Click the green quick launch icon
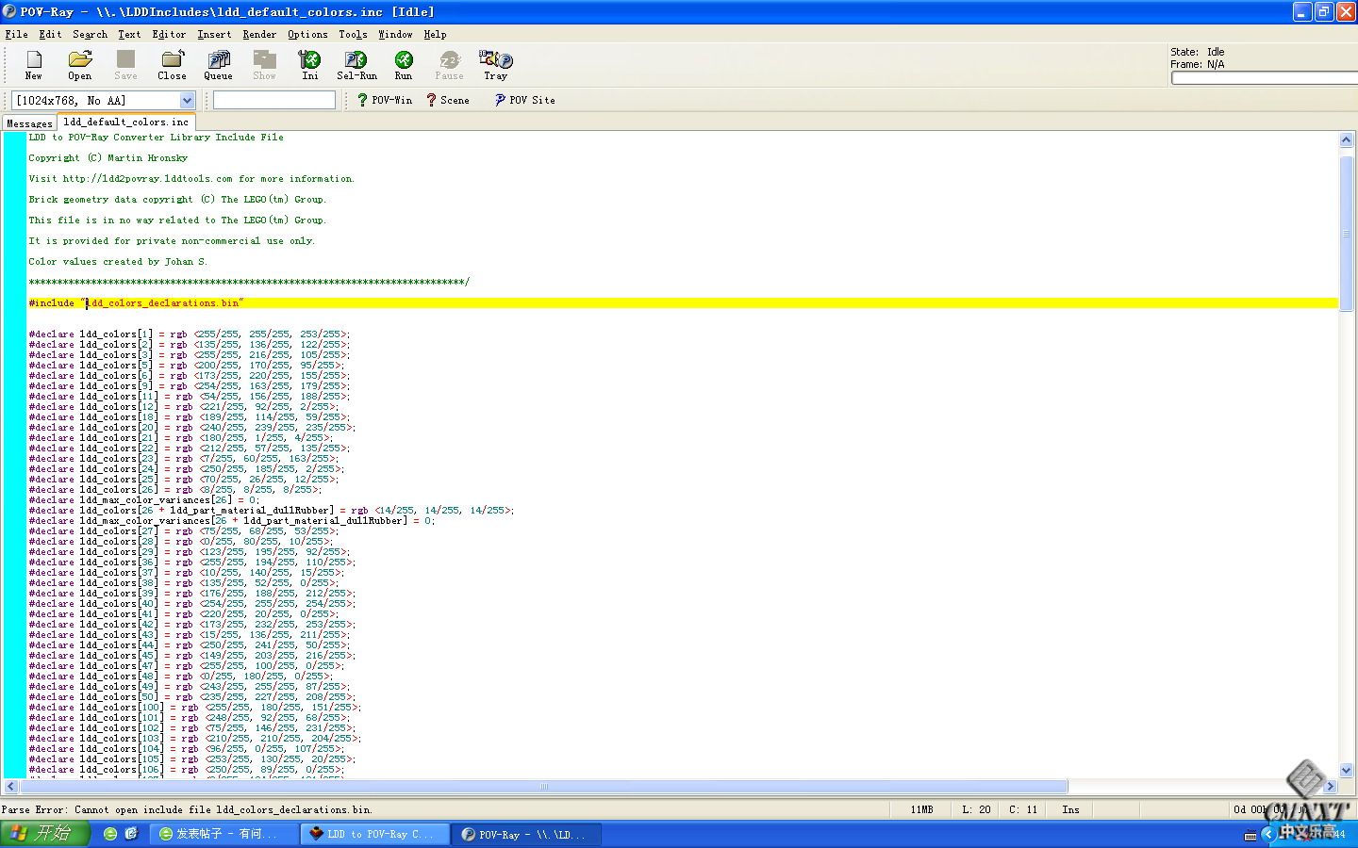Image resolution: width=1358 pixels, height=848 pixels. tap(110, 834)
